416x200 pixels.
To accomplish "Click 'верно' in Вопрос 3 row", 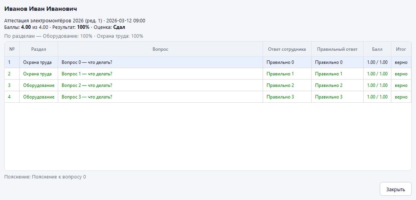I will coord(401,97).
